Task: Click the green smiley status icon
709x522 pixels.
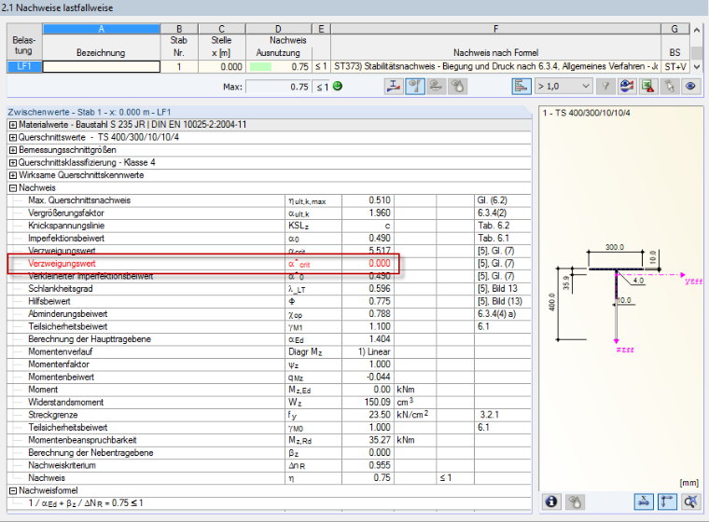Action: tap(338, 86)
